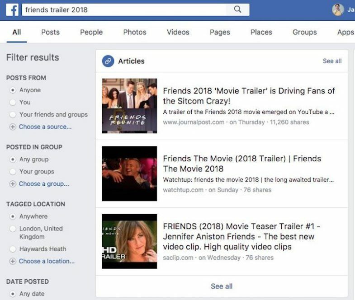This screenshot has height=300, width=355.
Task: Click watchtup.com source text
Action: pyautogui.click(x=183, y=190)
